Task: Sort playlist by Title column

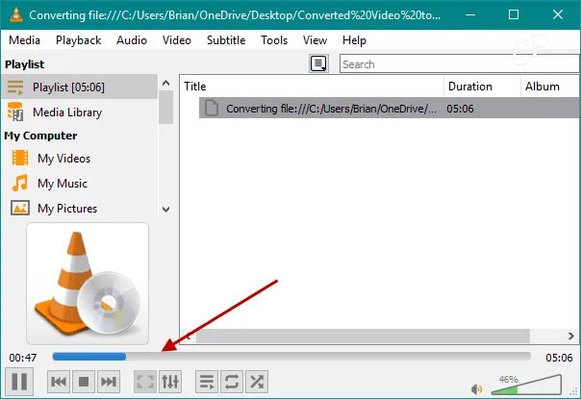Action: (x=312, y=87)
